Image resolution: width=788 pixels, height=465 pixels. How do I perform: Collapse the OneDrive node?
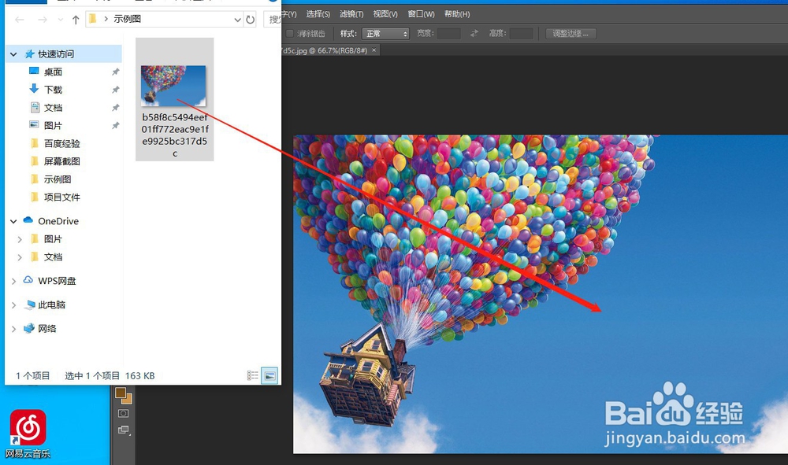(13, 221)
